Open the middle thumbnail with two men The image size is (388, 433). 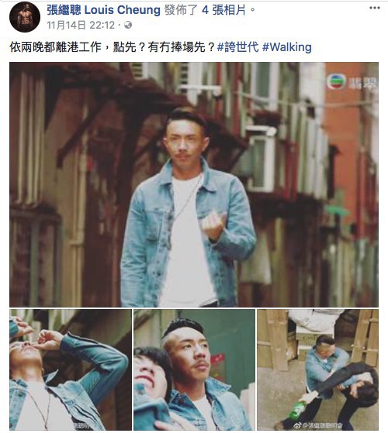coord(194,369)
